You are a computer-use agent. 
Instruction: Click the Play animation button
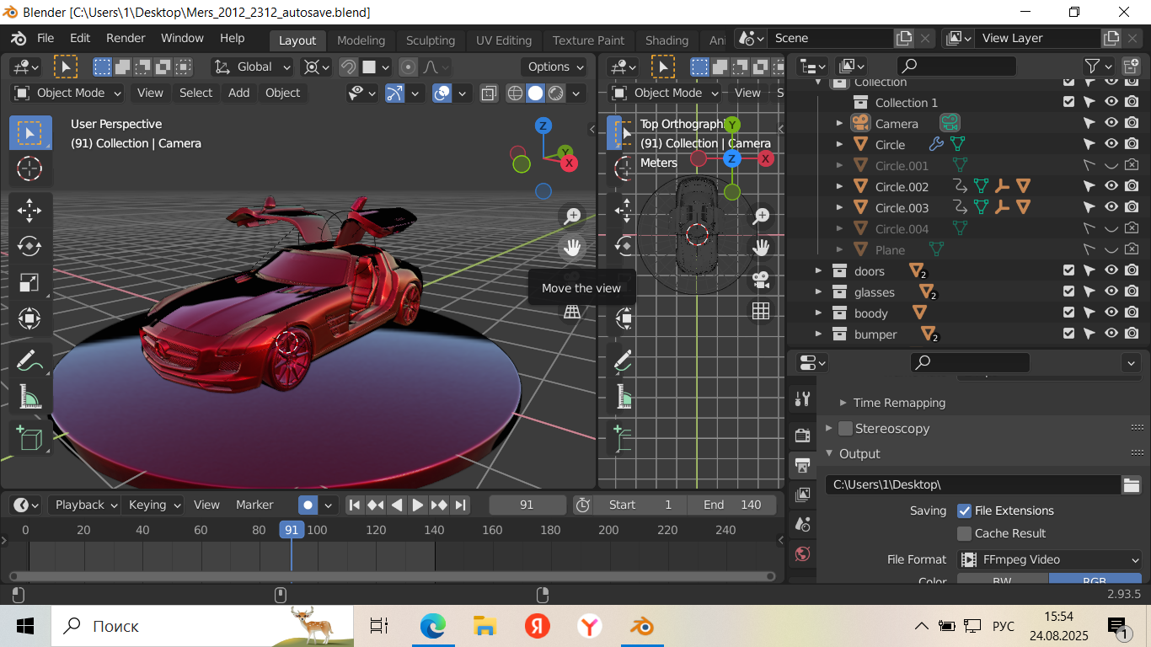point(418,505)
